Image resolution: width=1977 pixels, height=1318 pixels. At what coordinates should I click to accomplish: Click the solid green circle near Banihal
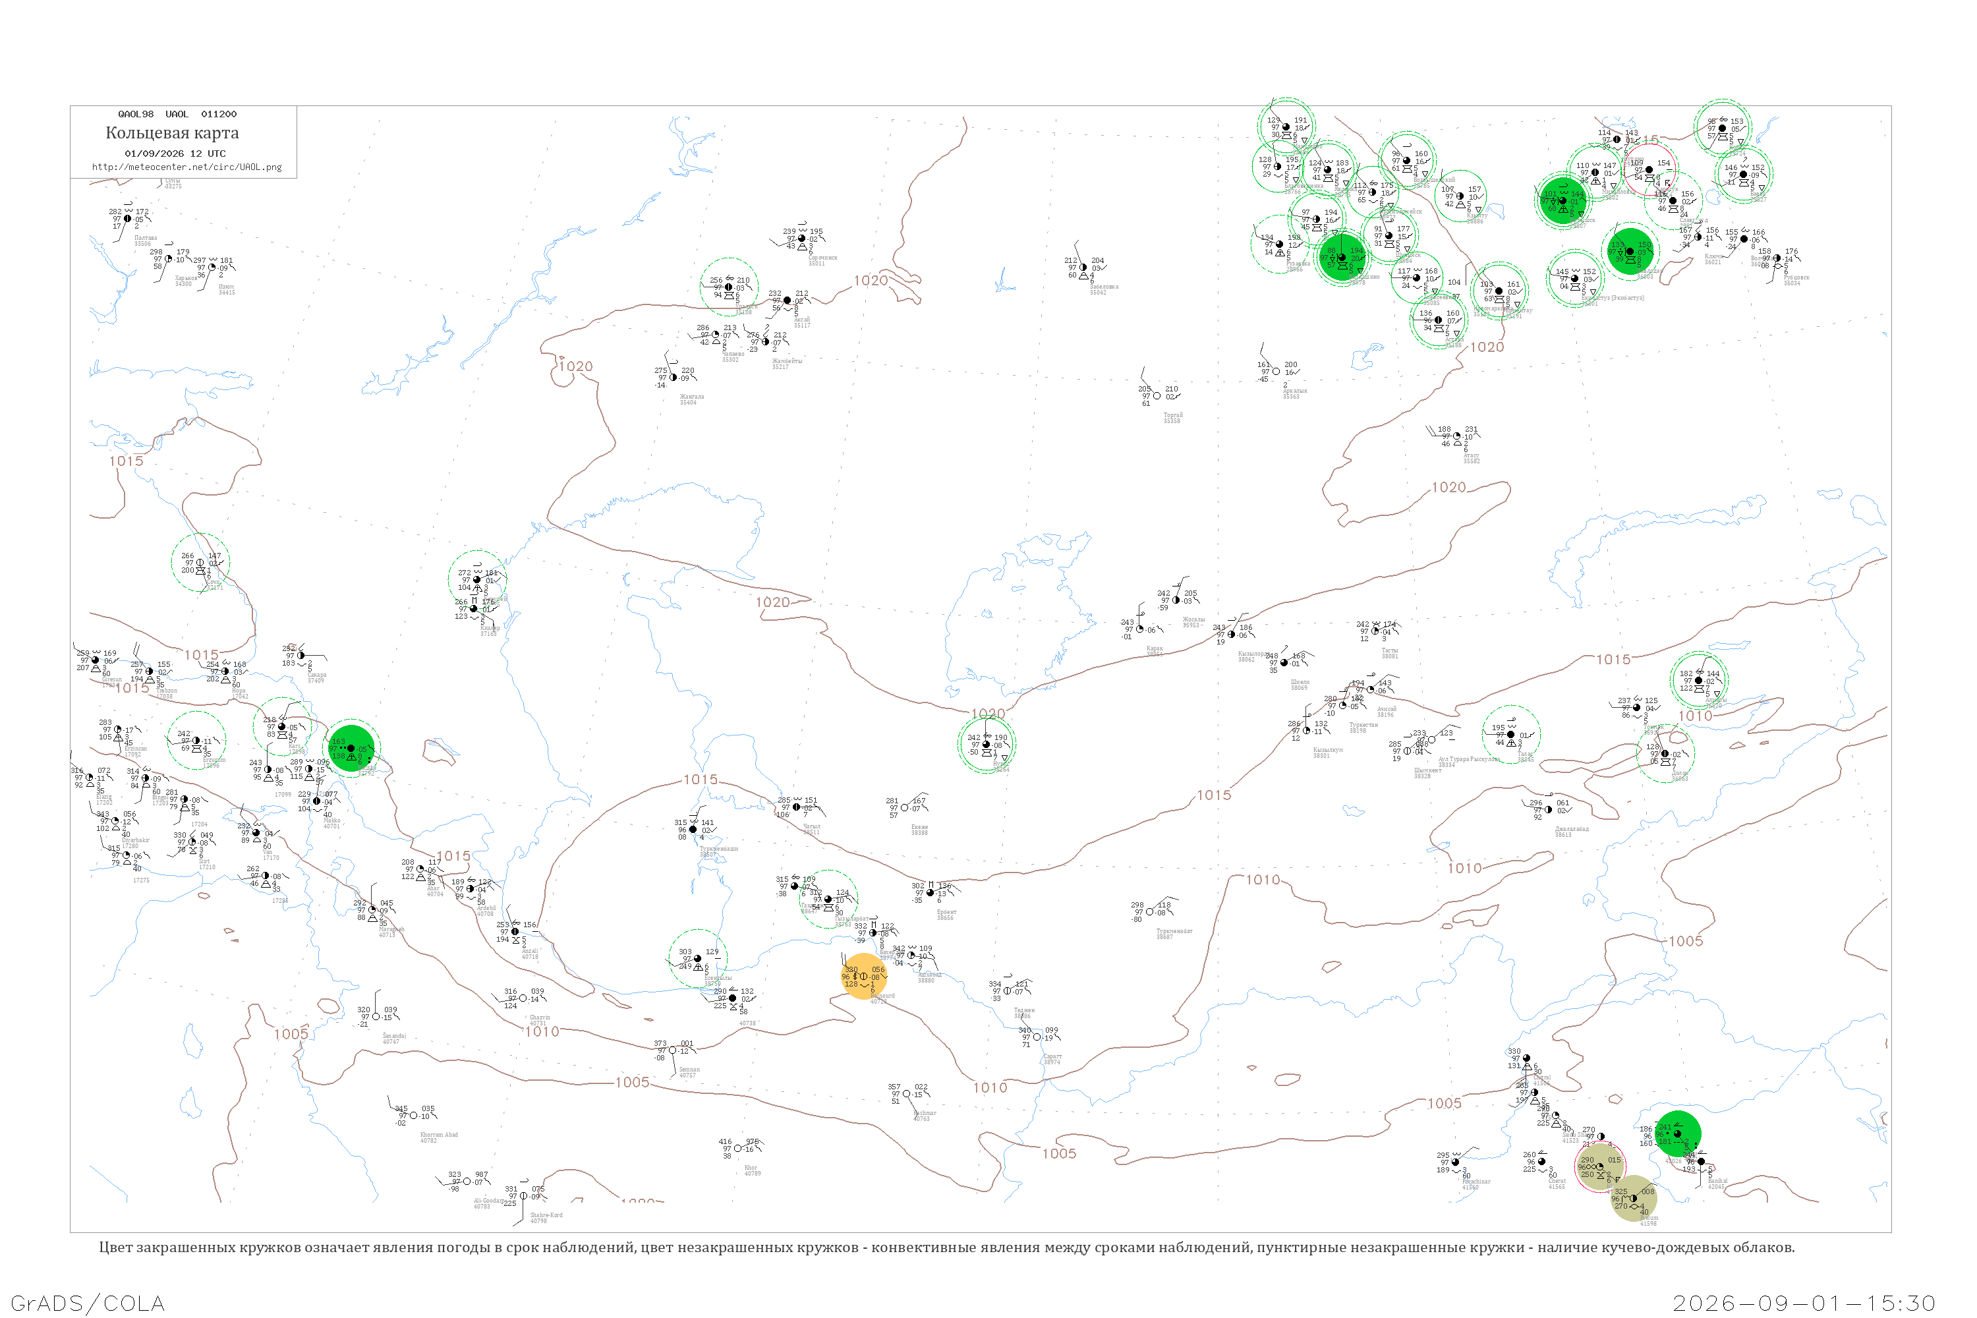click(1678, 1134)
